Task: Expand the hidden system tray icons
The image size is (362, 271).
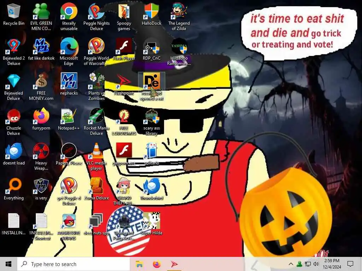Action: 291,264
